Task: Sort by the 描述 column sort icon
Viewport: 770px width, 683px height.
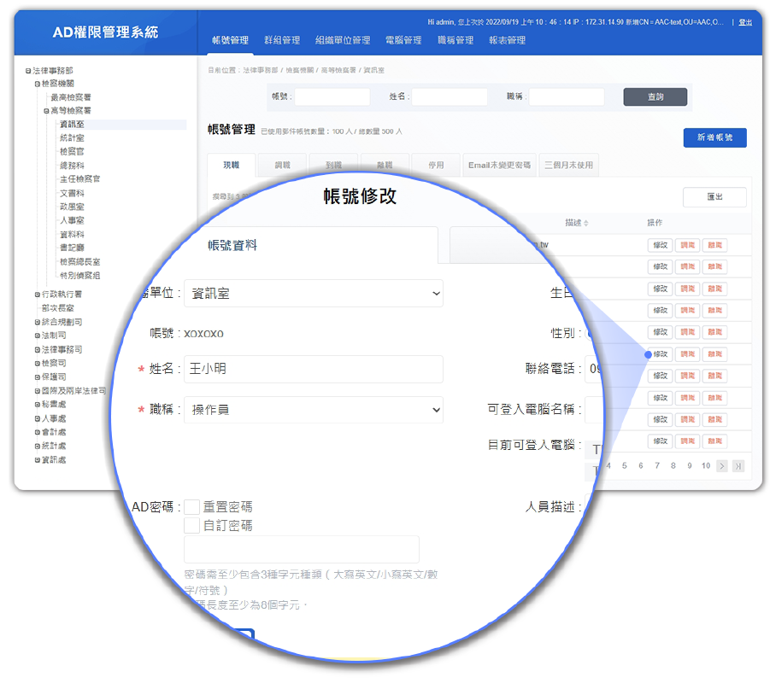Action: click(585, 224)
